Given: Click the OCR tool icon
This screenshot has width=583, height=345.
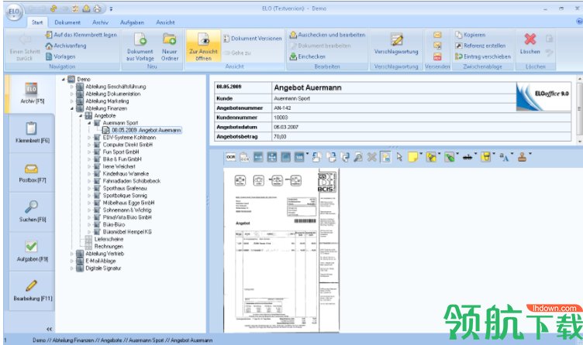Looking at the screenshot, I should 230,157.
